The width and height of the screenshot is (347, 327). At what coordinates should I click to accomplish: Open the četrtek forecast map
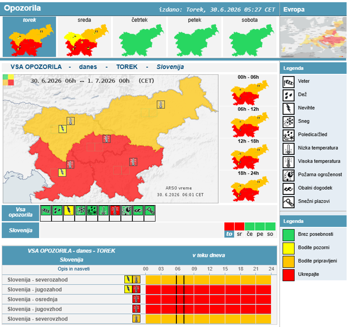click(140, 37)
